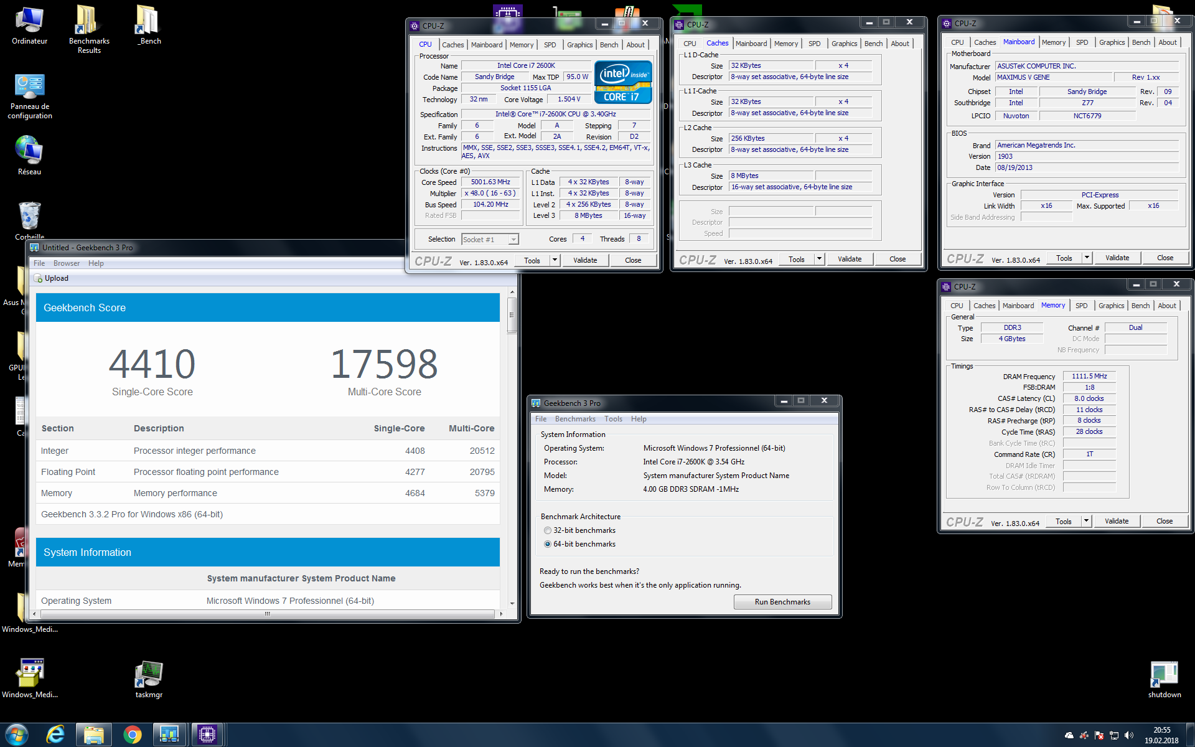Screen dimensions: 1195x747
Task: Expand Tools arrow in CPU-Z Memory window
Action: 1086,521
